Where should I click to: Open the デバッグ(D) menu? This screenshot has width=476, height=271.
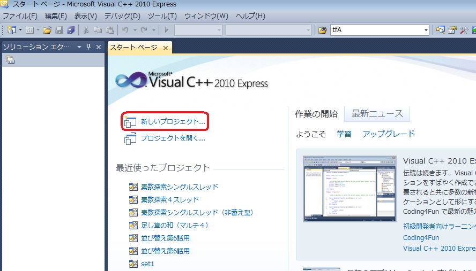122,16
